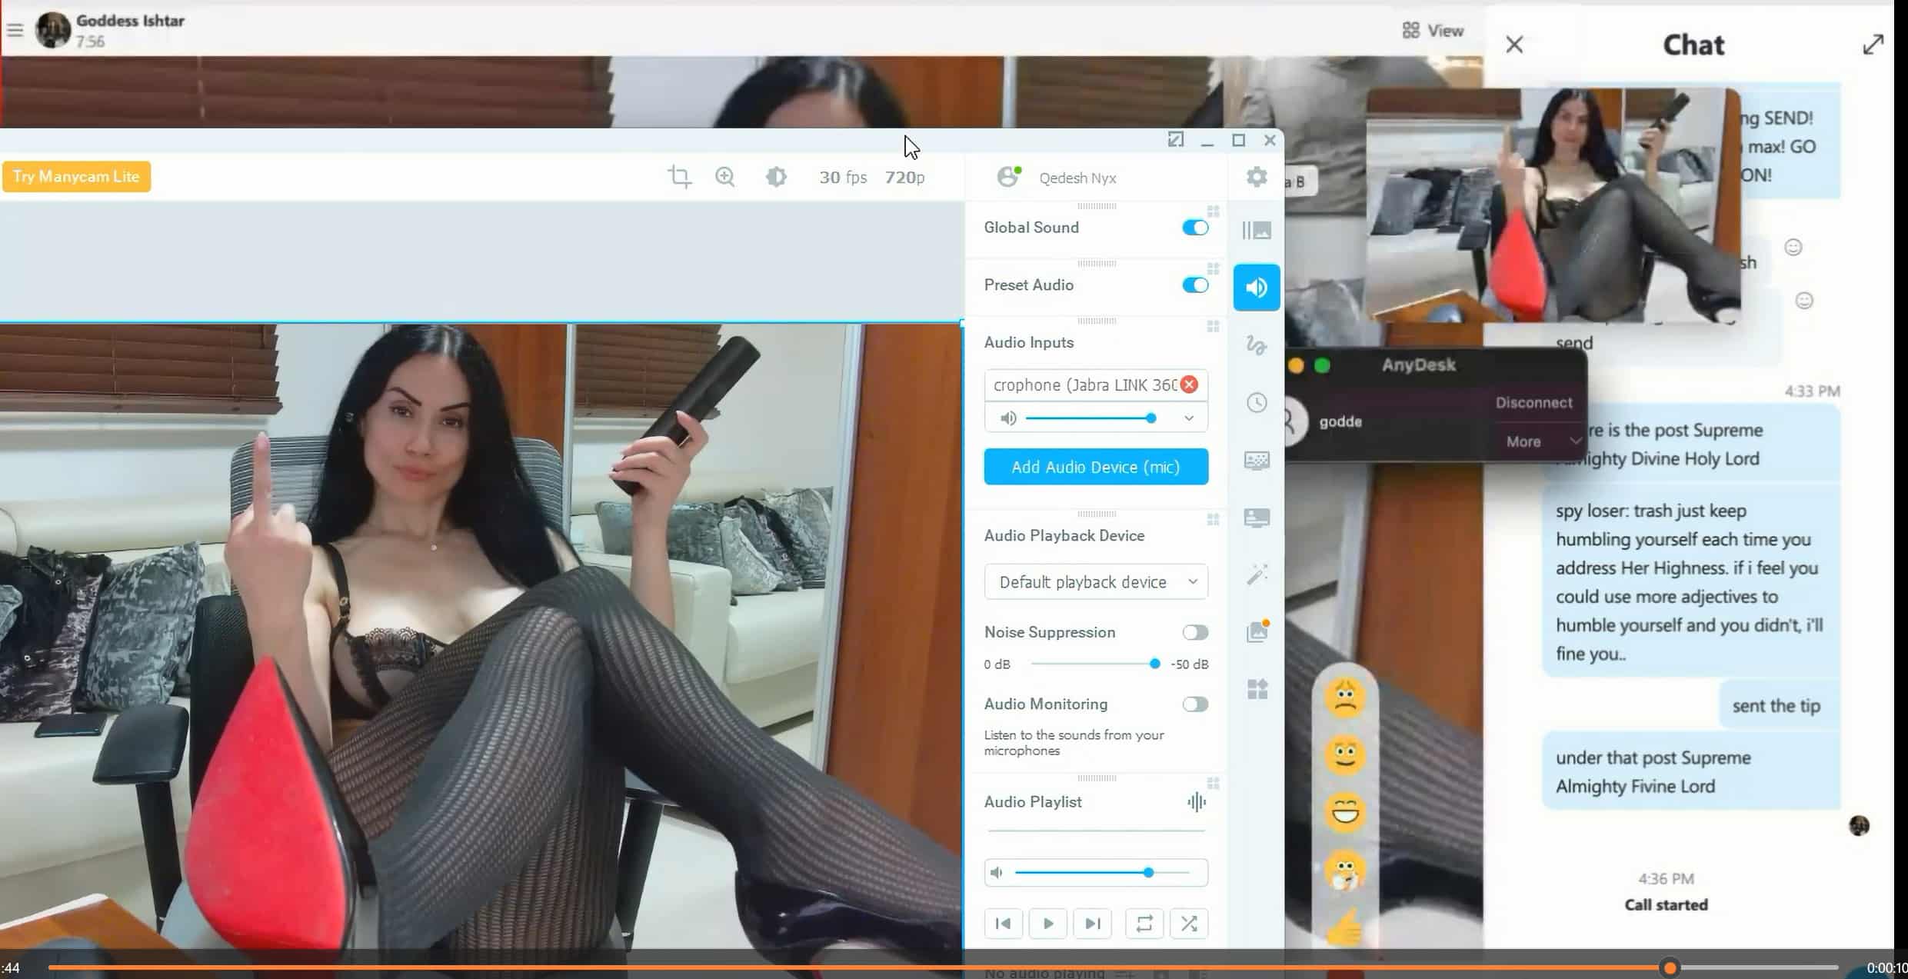Image resolution: width=1908 pixels, height=979 pixels.
Task: Open Default playback device dropdown
Action: [1096, 582]
